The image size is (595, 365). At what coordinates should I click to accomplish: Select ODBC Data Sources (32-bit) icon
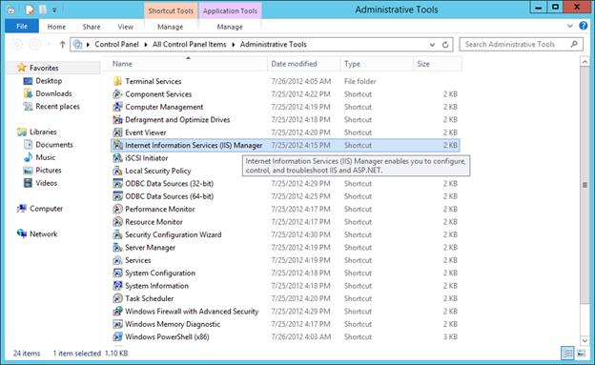[x=117, y=184]
